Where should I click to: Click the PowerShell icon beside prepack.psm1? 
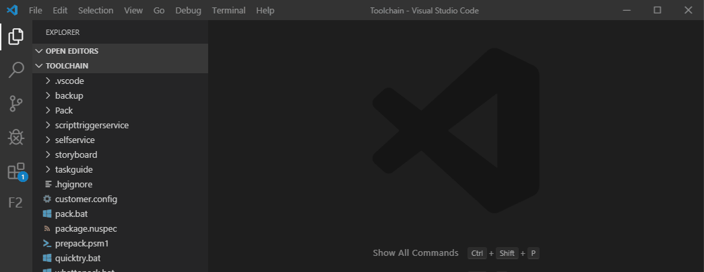[x=46, y=243]
